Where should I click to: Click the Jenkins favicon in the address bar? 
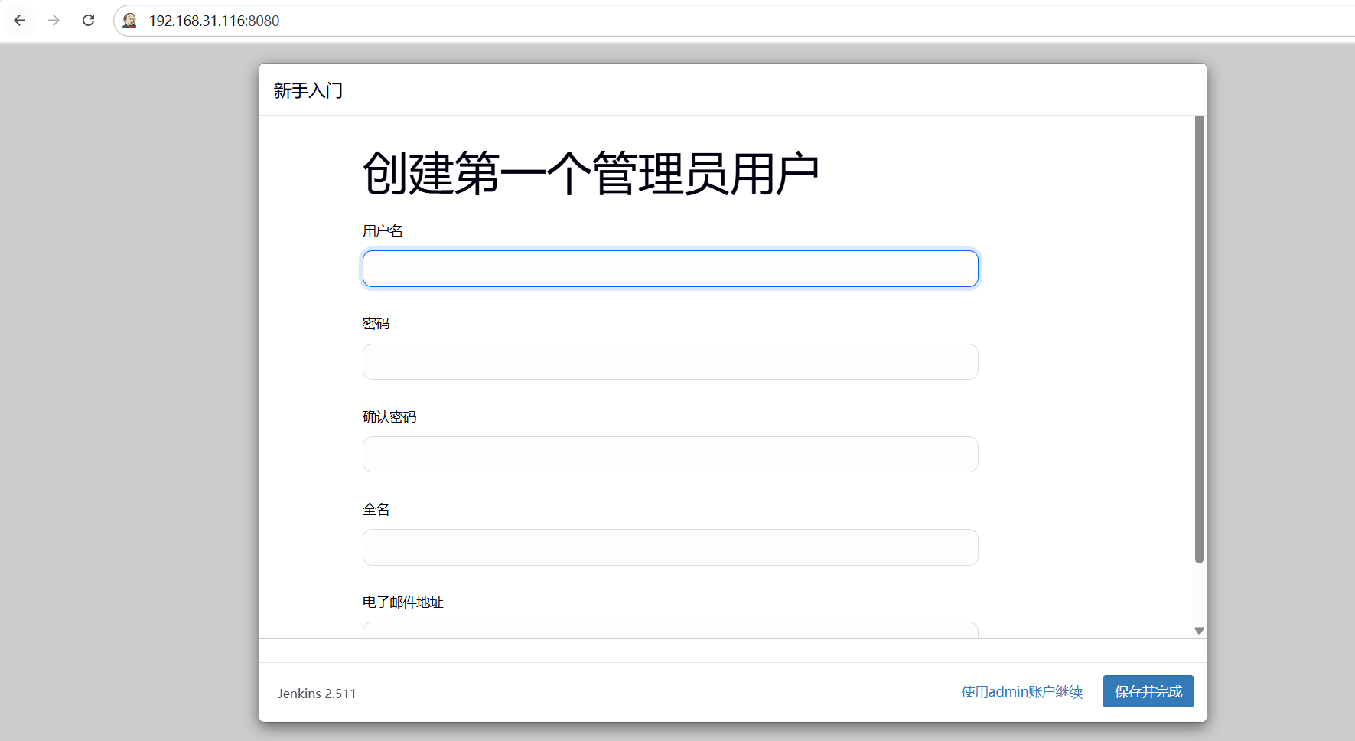coord(130,21)
